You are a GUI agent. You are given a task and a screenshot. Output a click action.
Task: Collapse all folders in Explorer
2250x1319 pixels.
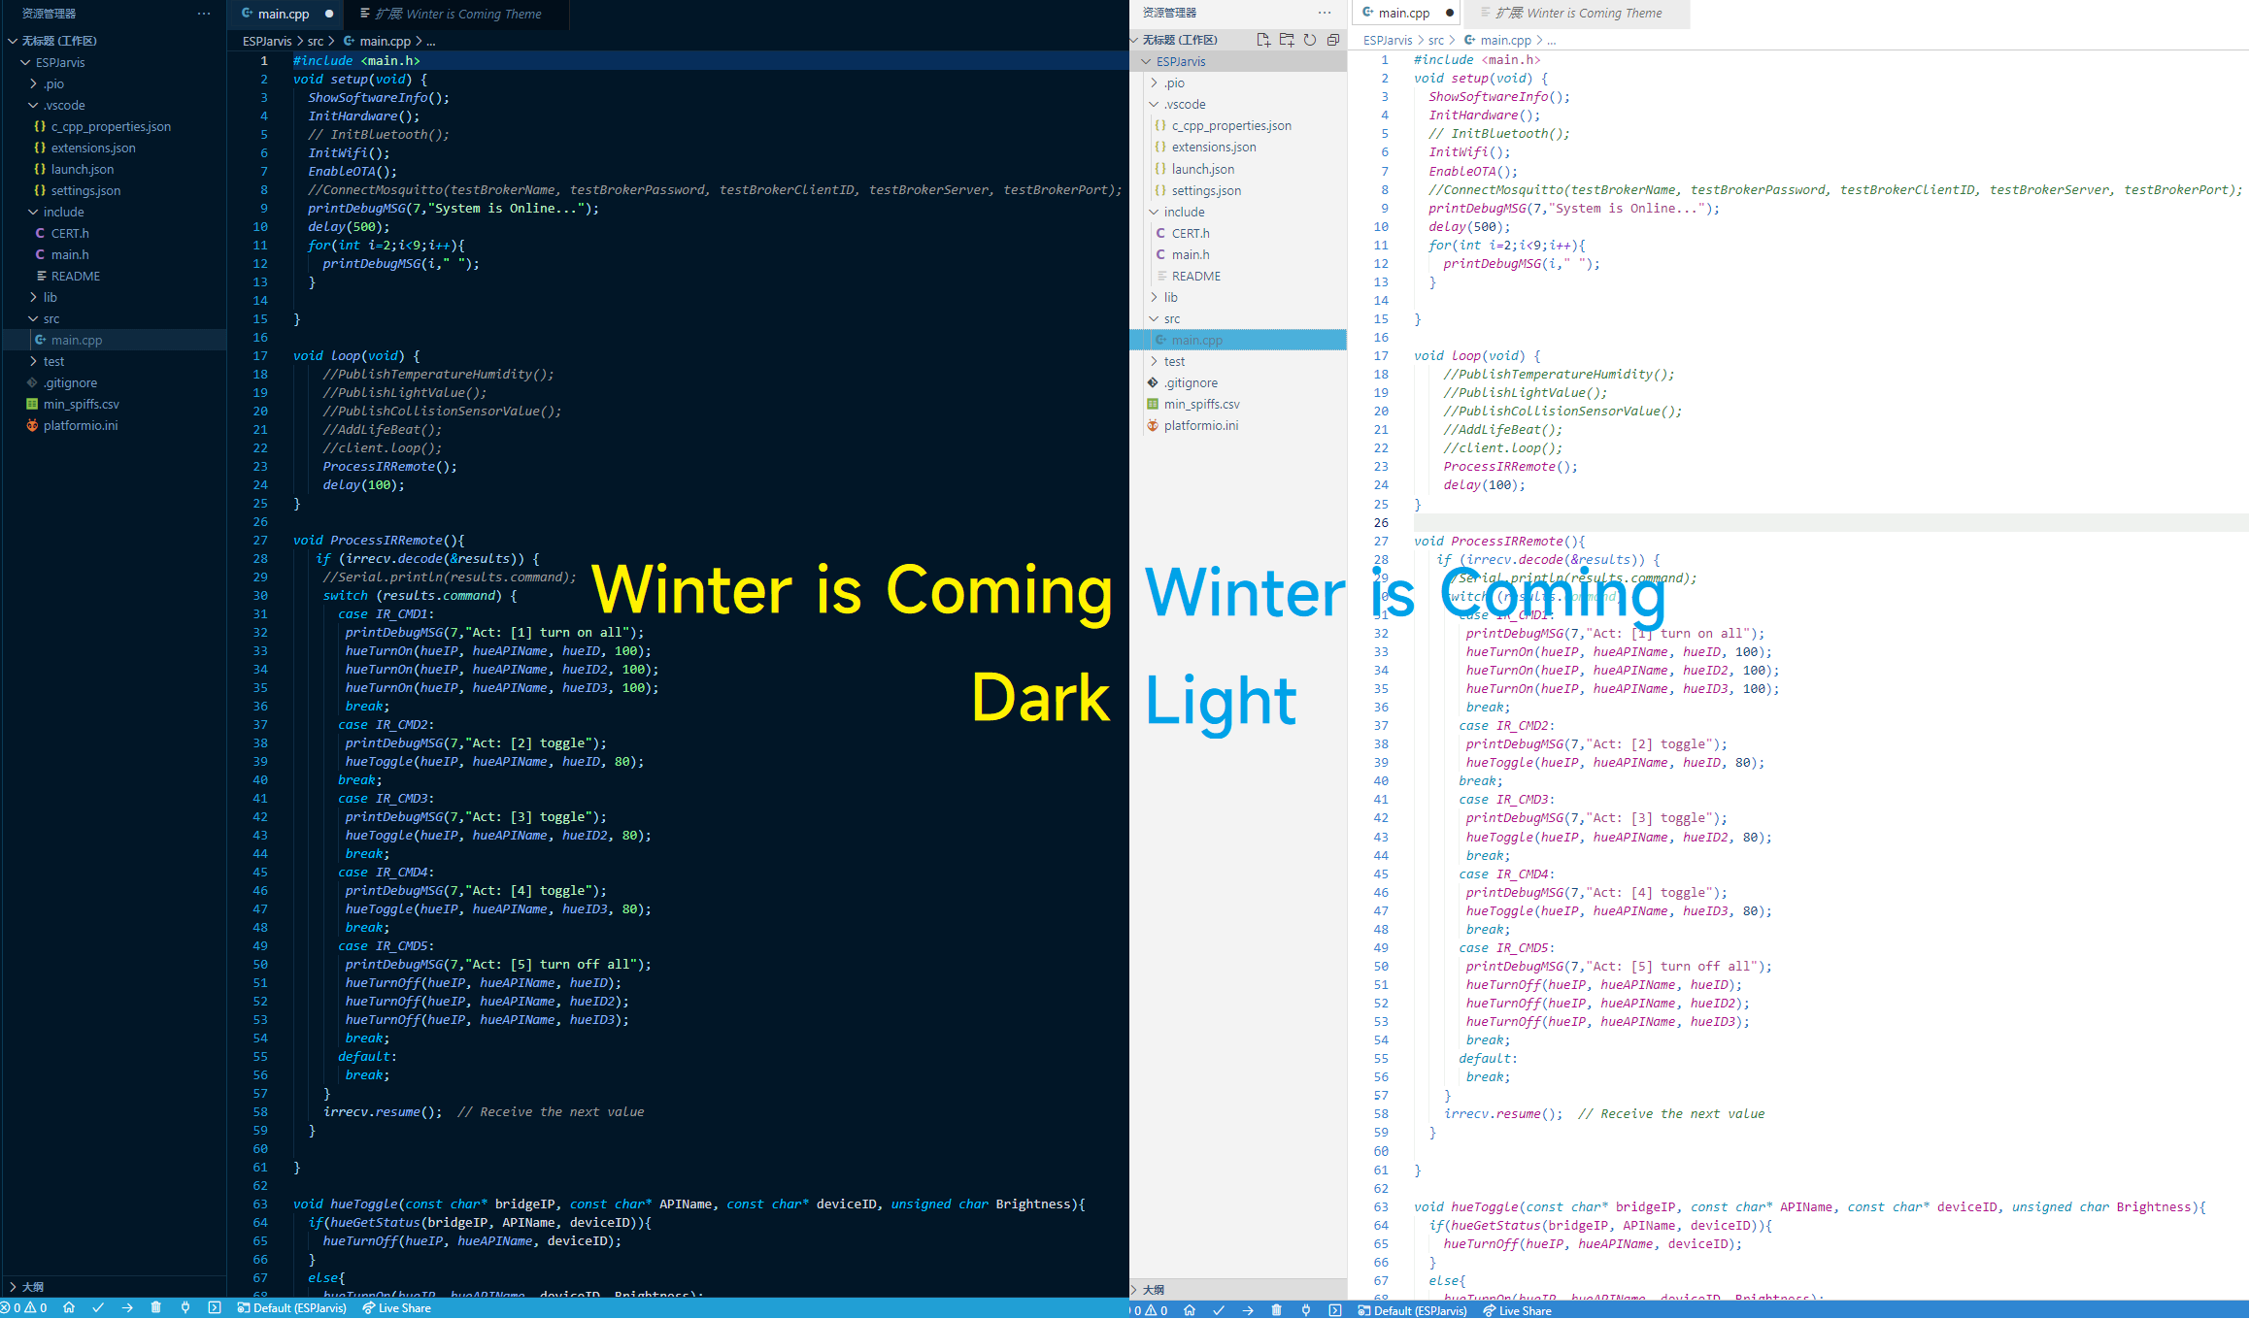(1333, 40)
